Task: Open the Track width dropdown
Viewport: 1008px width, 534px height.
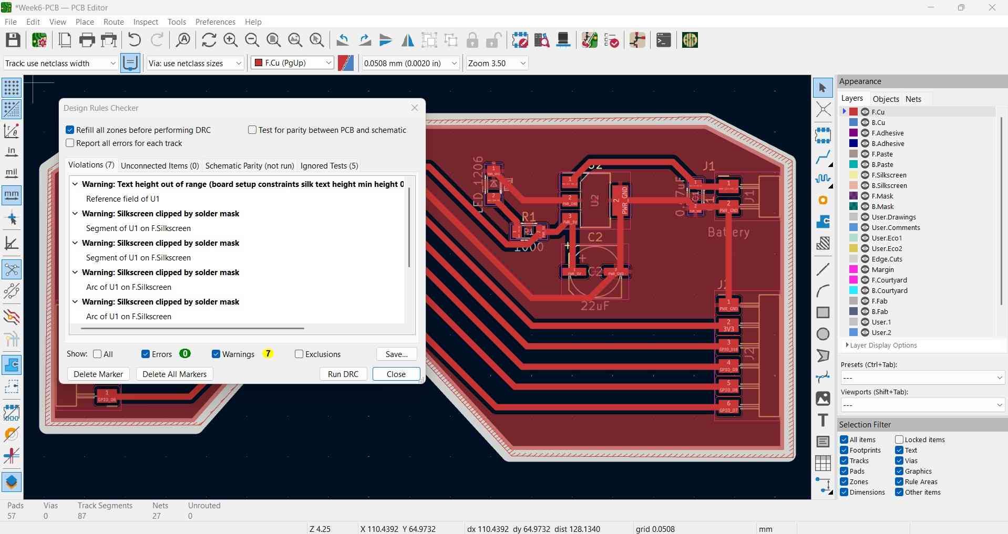Action: (x=112, y=63)
